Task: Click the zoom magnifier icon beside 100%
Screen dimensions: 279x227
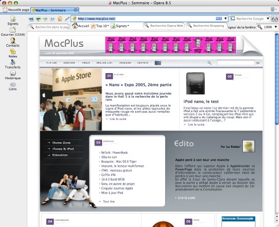Action: [259, 27]
